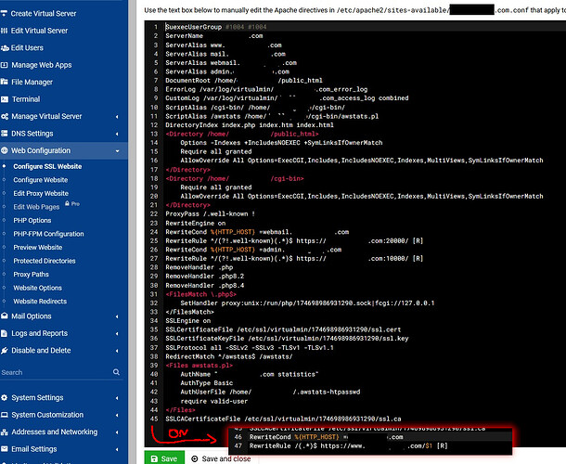This screenshot has width=566, height=464.
Task: Open File Manager link
Action: [x=32, y=82]
